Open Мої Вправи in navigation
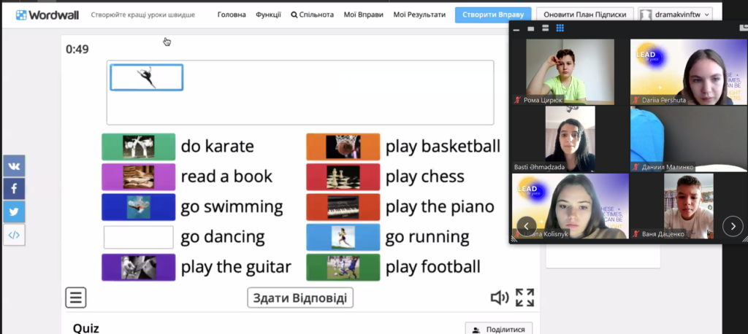The image size is (748, 334). tap(363, 15)
